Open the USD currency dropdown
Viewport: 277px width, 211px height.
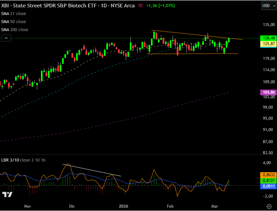[x=268, y=6]
